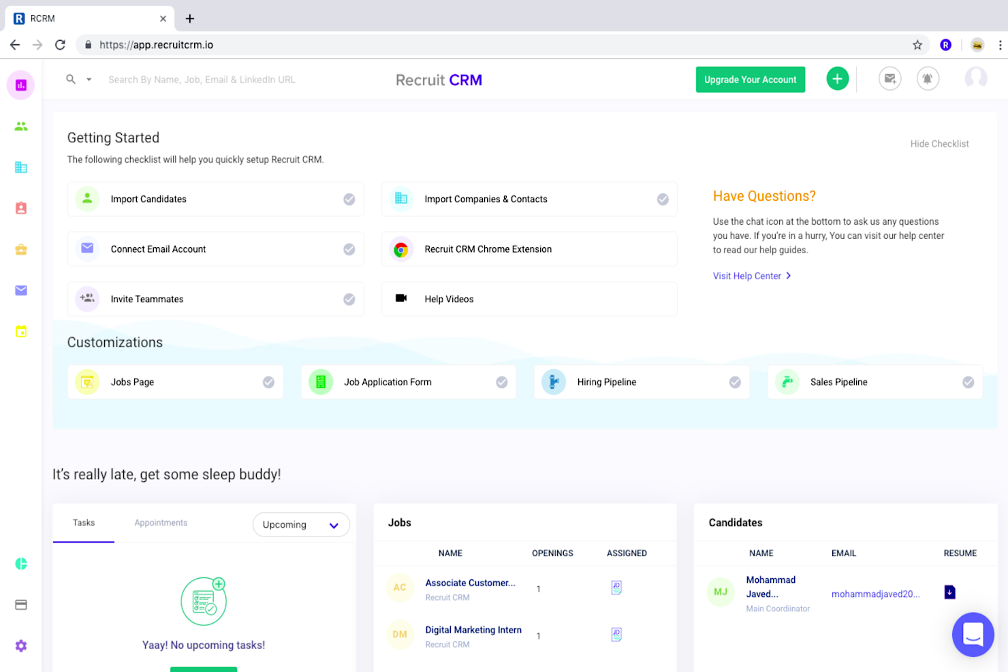Switch to the Appointments tab
Viewport: 1008px width, 672px height.
(161, 523)
